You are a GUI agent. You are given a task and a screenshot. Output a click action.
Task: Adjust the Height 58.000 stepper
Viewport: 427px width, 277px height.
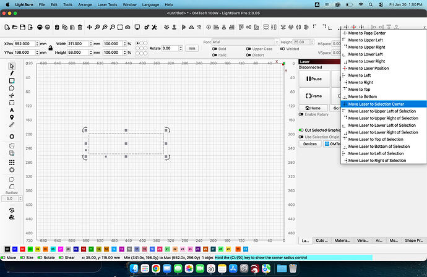click(91, 52)
